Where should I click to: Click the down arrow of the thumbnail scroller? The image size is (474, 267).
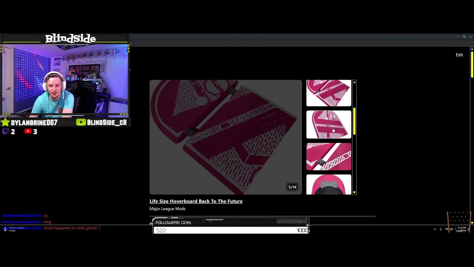[354, 192]
